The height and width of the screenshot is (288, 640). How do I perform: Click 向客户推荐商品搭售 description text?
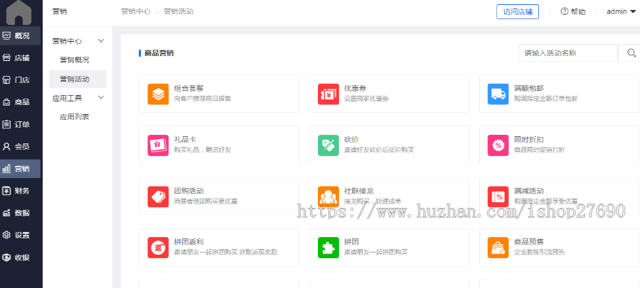203,99
